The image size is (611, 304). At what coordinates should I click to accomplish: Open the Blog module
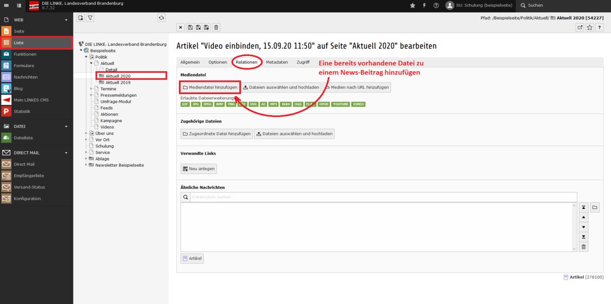point(36,89)
